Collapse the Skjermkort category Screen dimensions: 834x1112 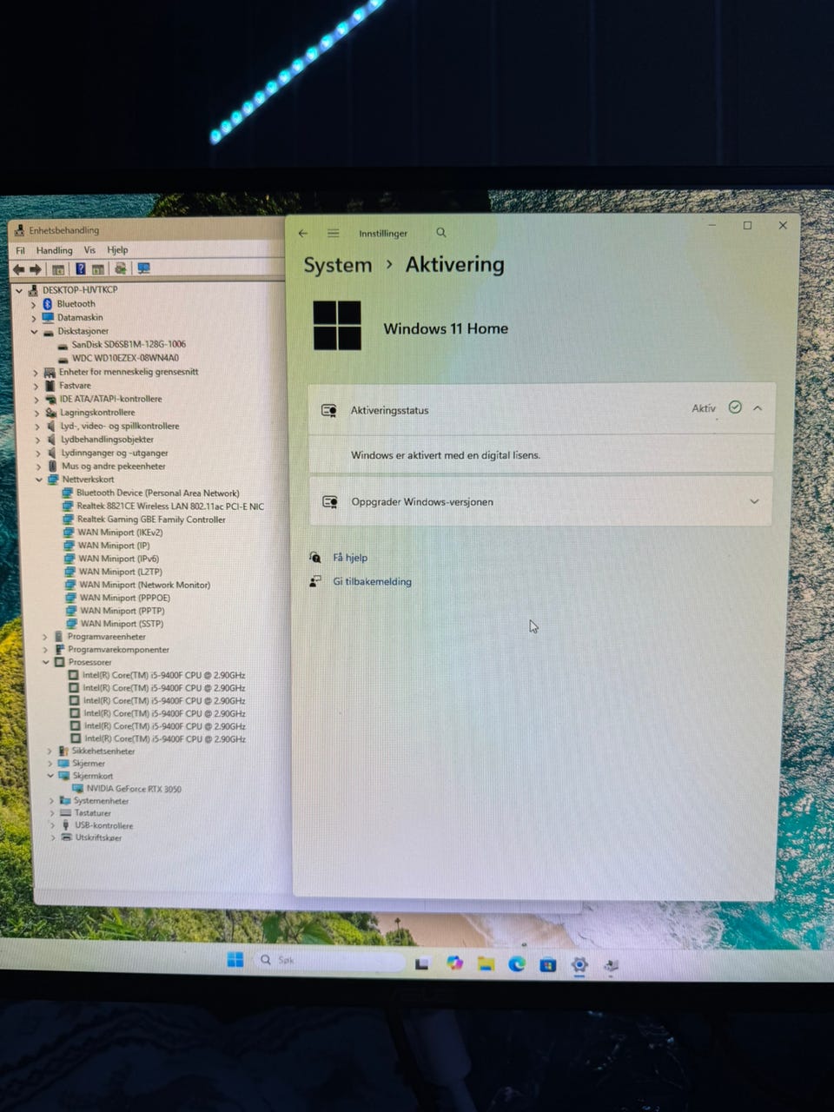click(51, 776)
